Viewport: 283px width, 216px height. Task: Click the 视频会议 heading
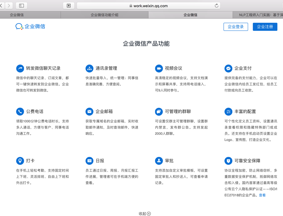click(x=174, y=68)
